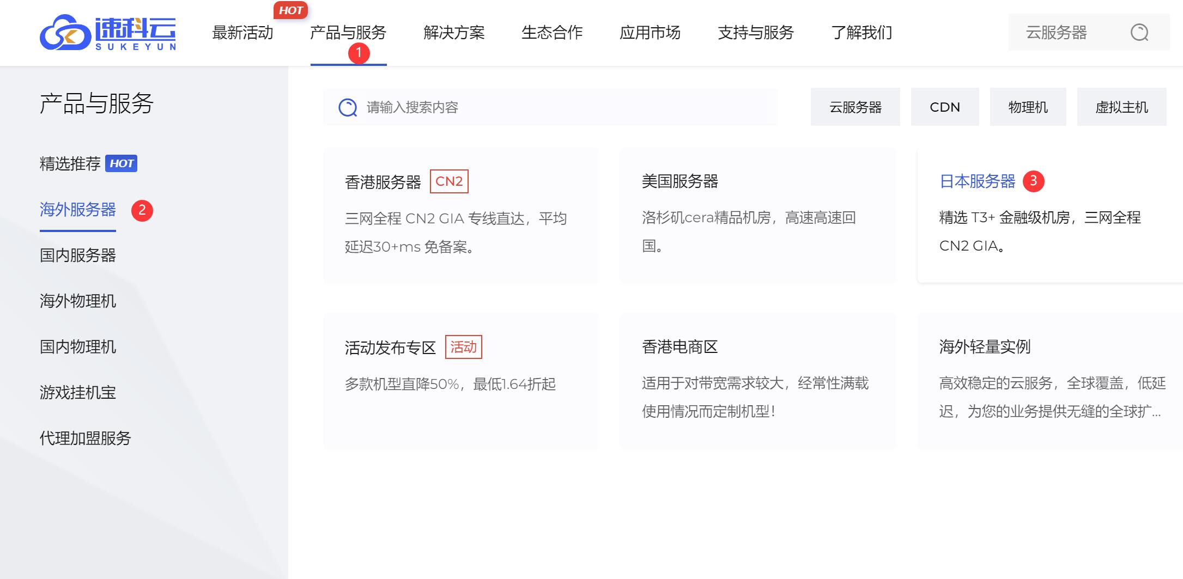The image size is (1183, 579).
Task: Open the 最新活动 menu
Action: point(242,33)
